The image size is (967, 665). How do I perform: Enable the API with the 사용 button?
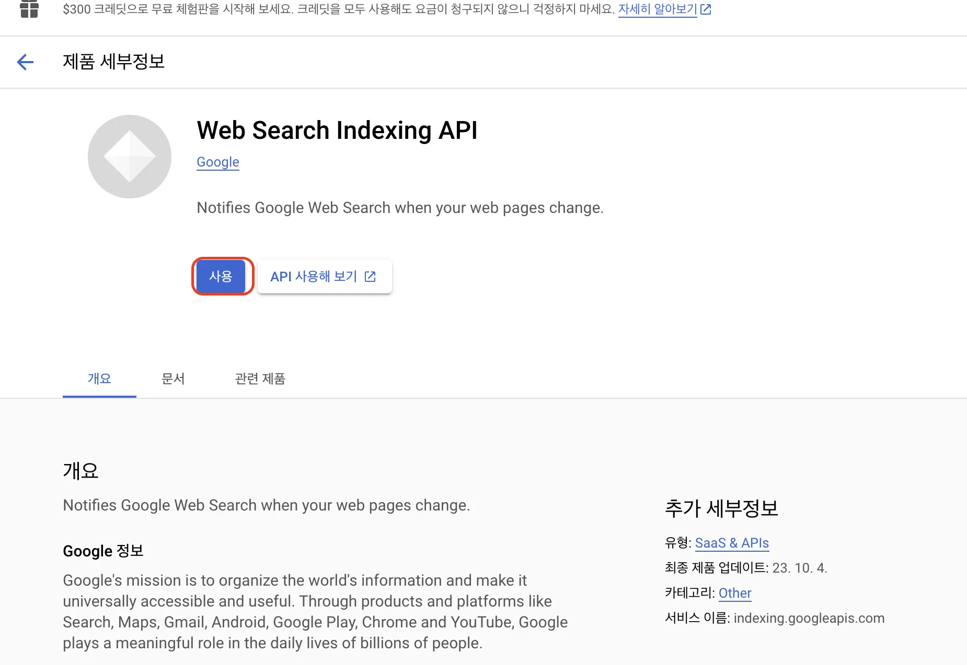(x=221, y=276)
